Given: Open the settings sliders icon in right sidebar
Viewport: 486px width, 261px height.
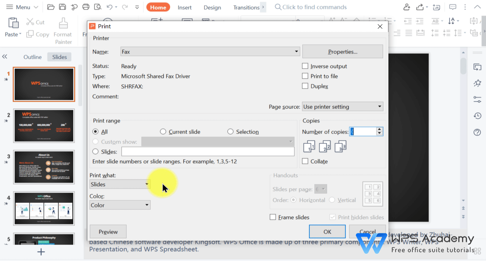Looking at the screenshot, I should coord(477,99).
